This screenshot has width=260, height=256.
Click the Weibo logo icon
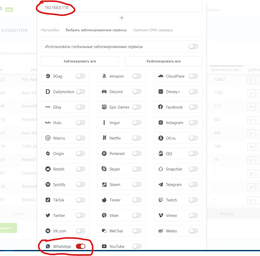pyautogui.click(x=161, y=231)
